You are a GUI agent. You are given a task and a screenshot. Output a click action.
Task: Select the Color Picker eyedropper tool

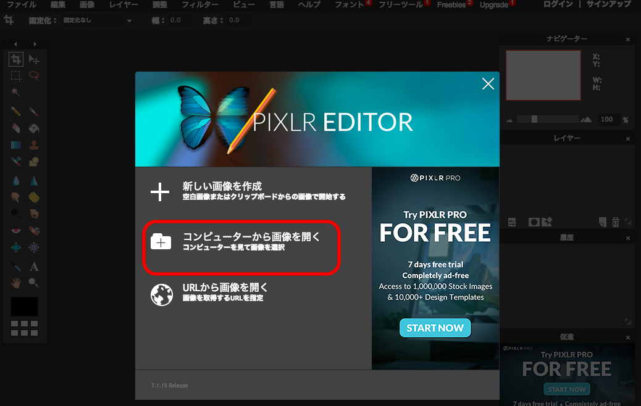(16, 267)
